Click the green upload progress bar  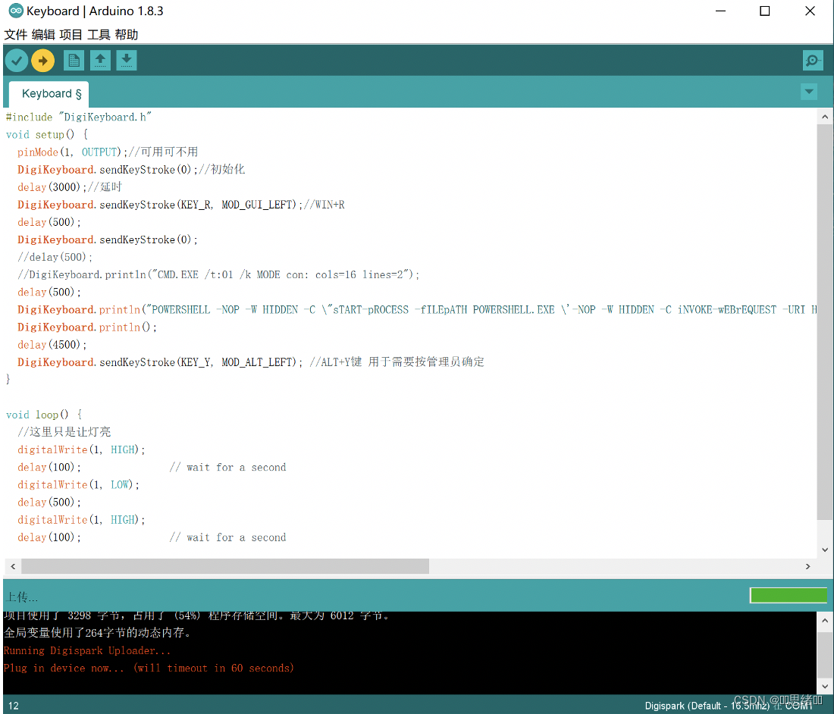[789, 596]
